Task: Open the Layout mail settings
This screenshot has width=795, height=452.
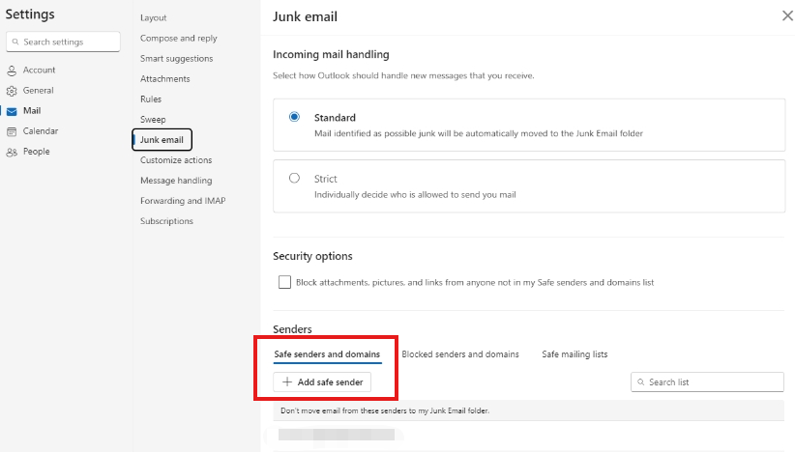Action: point(153,17)
